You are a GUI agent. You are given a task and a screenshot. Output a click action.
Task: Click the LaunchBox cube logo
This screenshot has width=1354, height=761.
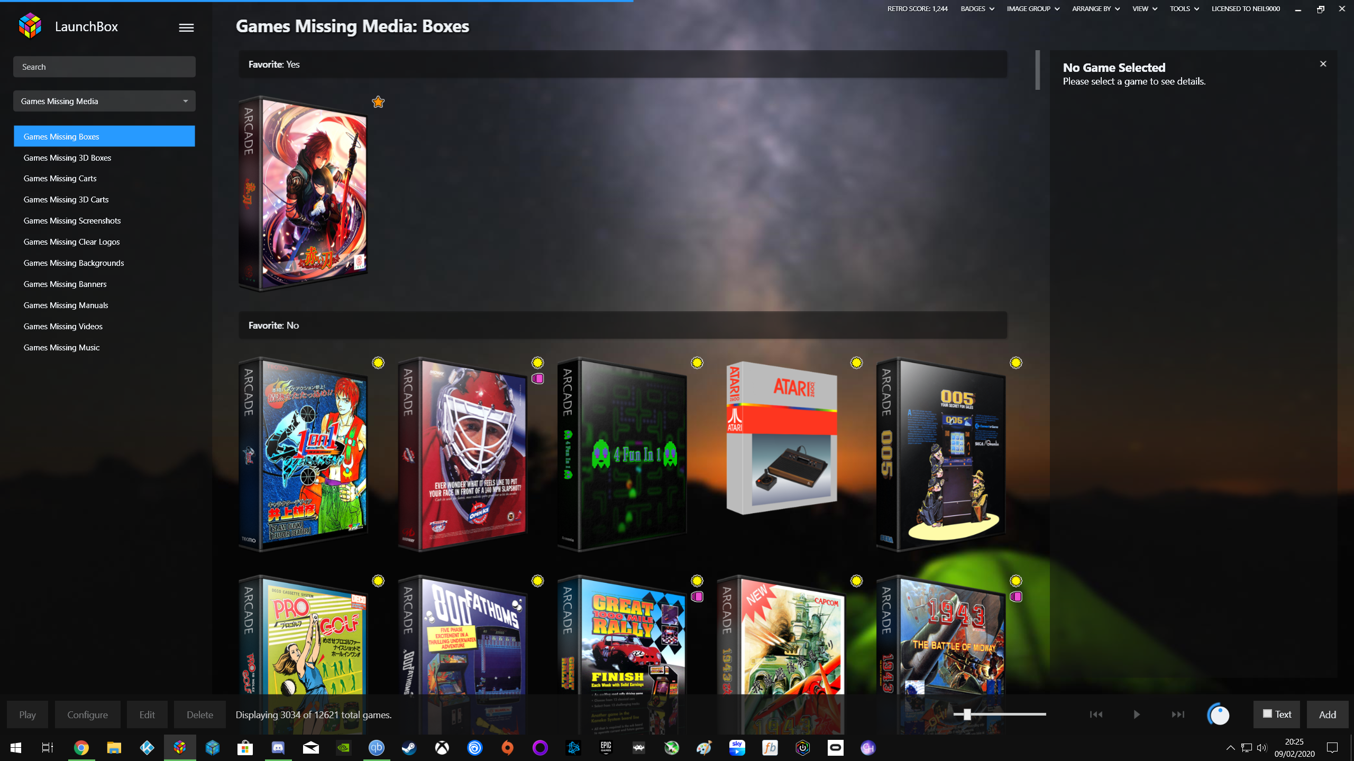coord(30,26)
